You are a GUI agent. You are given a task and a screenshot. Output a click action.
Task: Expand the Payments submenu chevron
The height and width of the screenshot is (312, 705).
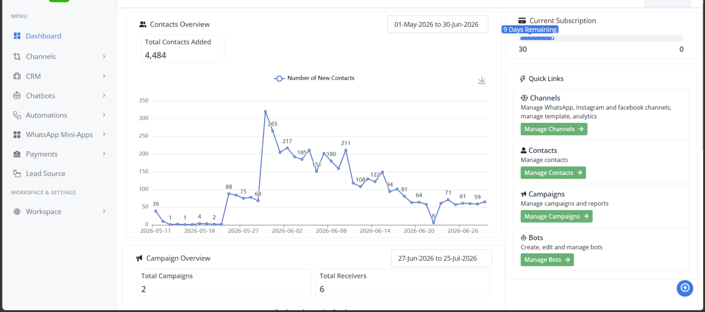coord(104,154)
